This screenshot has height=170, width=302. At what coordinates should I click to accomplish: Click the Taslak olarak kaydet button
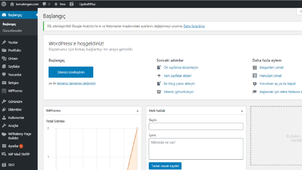[x=165, y=166]
